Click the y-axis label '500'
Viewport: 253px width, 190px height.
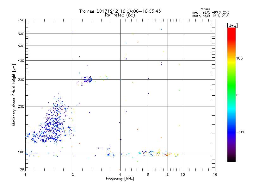click(x=21, y=46)
